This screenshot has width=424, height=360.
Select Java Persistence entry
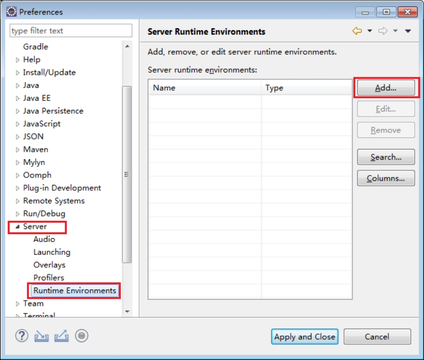click(x=53, y=111)
